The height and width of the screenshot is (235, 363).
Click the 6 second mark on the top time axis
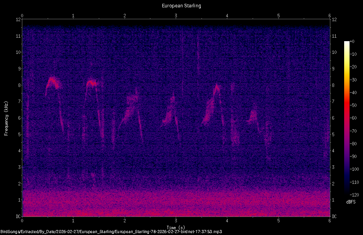coord(330,16)
